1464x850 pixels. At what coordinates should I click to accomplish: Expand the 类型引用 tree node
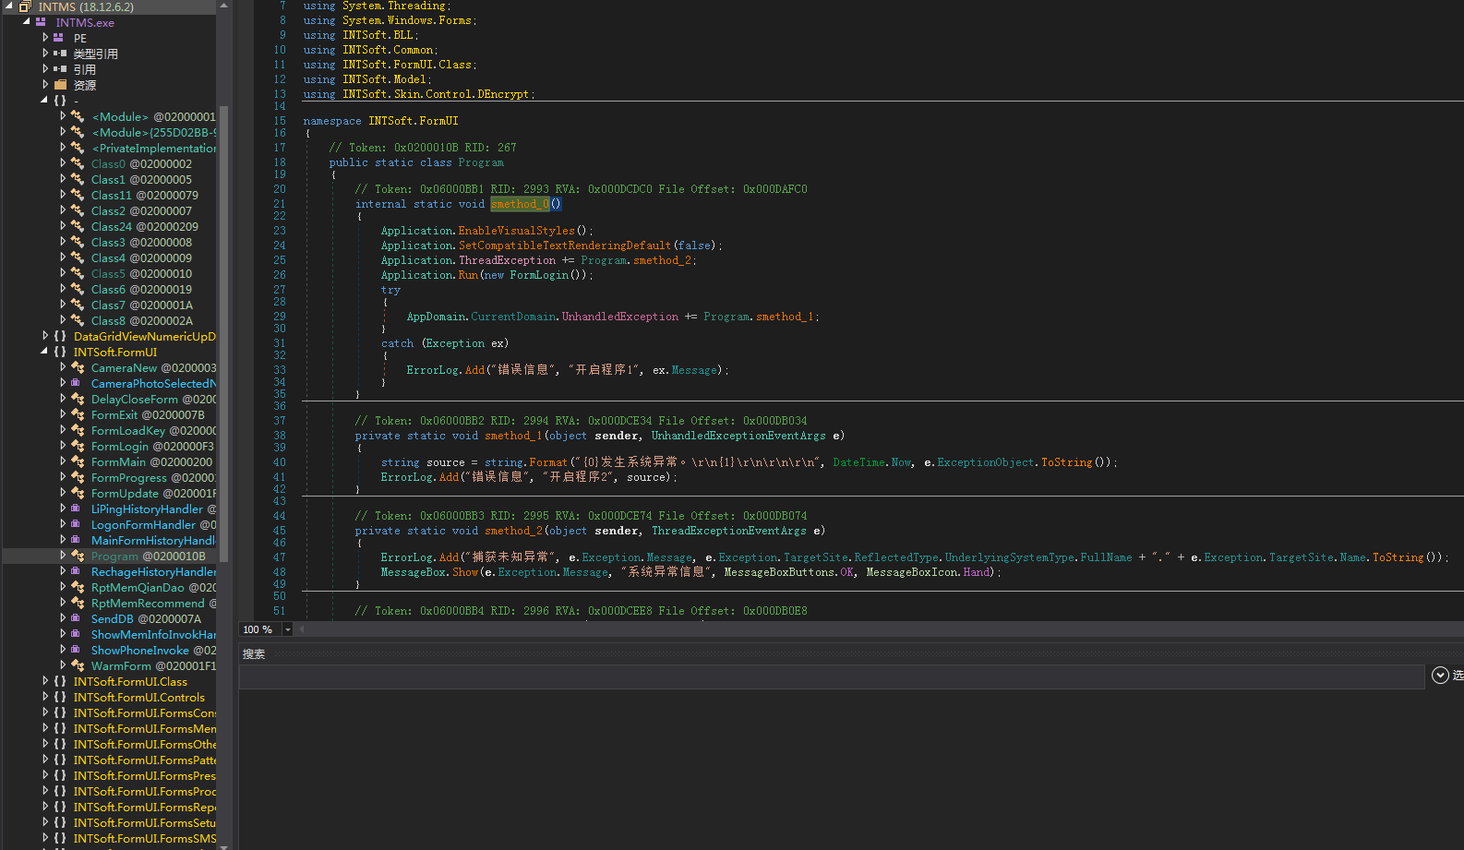tap(45, 54)
